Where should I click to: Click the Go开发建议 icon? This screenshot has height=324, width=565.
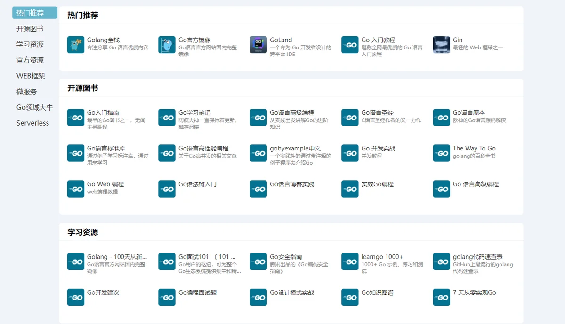pyautogui.click(x=76, y=298)
